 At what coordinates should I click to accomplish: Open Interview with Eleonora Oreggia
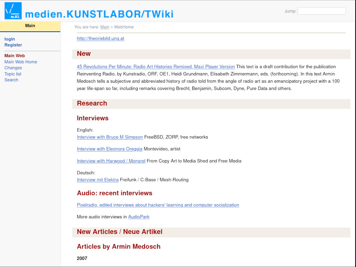(110, 149)
